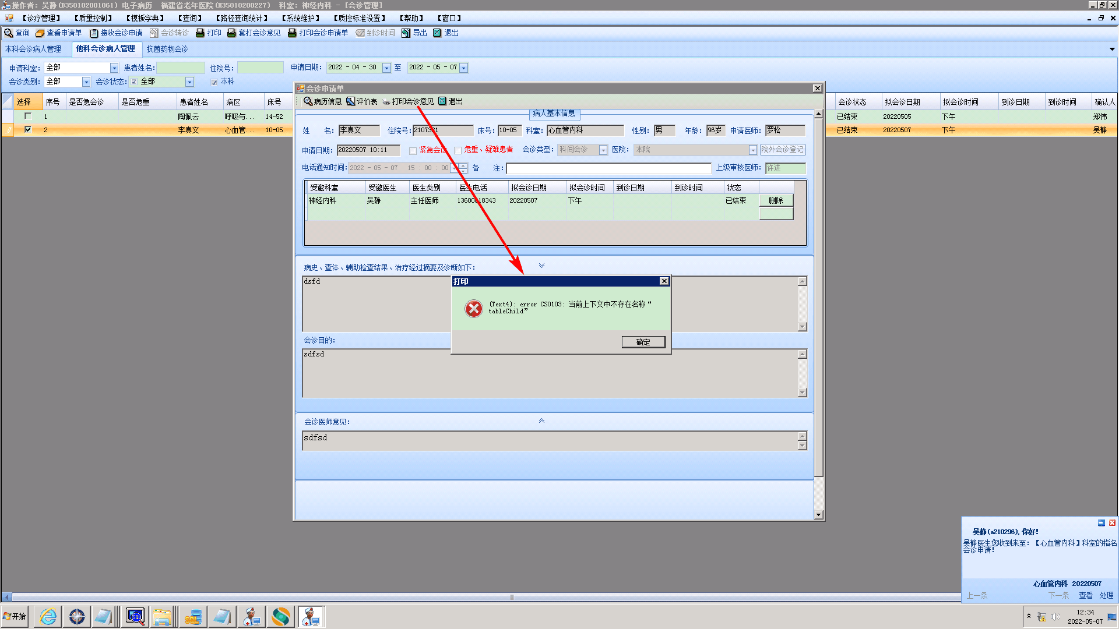Check the row 1 selection checkbox
This screenshot has height=629, width=1119.
pos(27,116)
